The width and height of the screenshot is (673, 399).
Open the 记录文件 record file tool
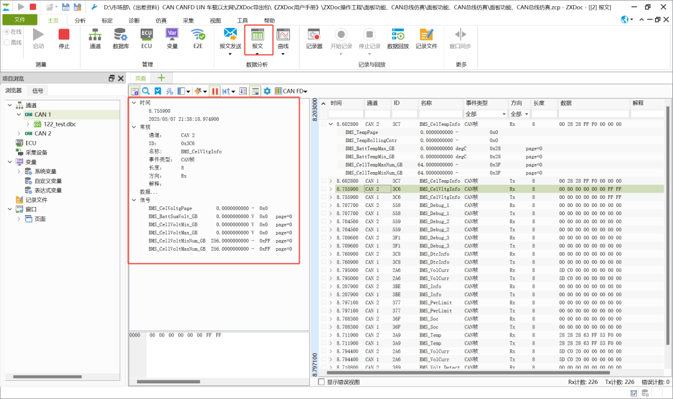pos(426,39)
